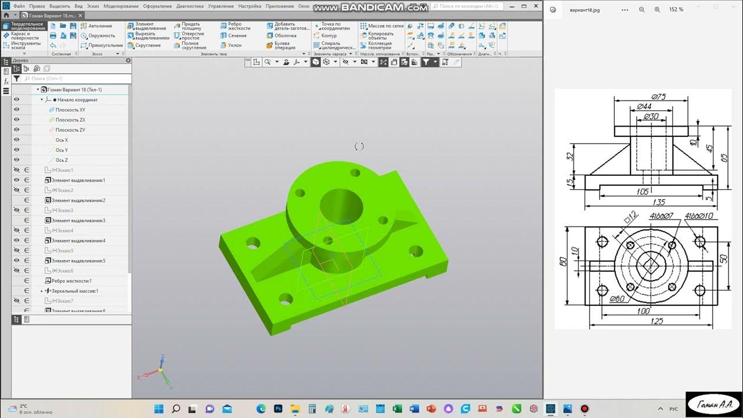Zoom in on вариант18.jpg viewer

657,10
